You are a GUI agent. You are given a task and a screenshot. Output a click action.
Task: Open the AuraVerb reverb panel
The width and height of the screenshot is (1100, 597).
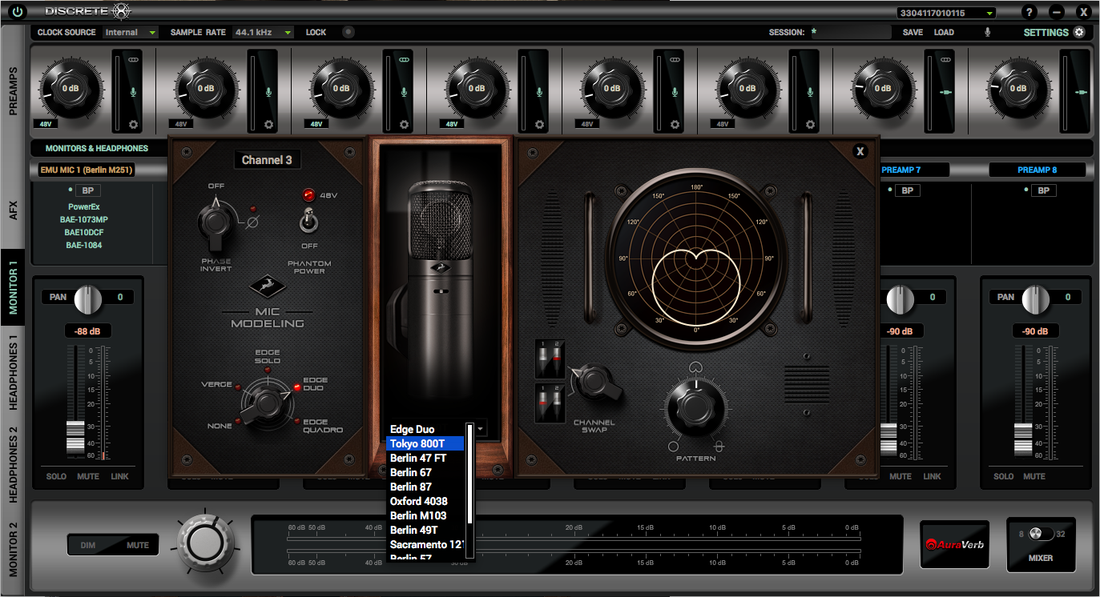pos(954,544)
